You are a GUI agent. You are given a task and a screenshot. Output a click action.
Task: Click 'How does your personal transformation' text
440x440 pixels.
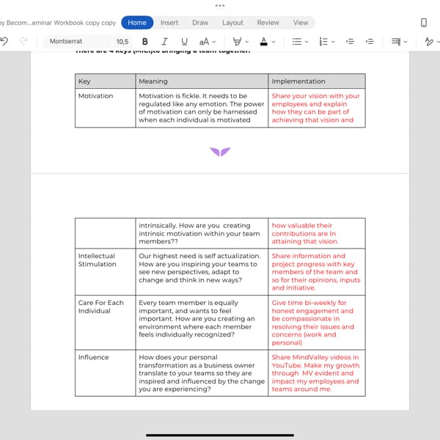pyautogui.click(x=202, y=373)
